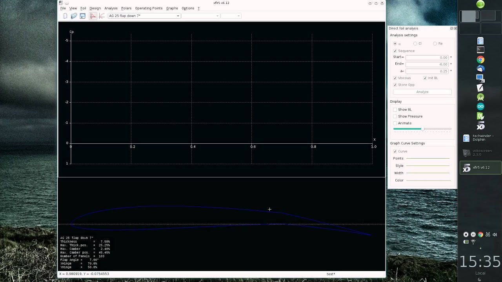Open the Analysis menu
Viewport: 502px width, 282px height.
[x=111, y=8]
